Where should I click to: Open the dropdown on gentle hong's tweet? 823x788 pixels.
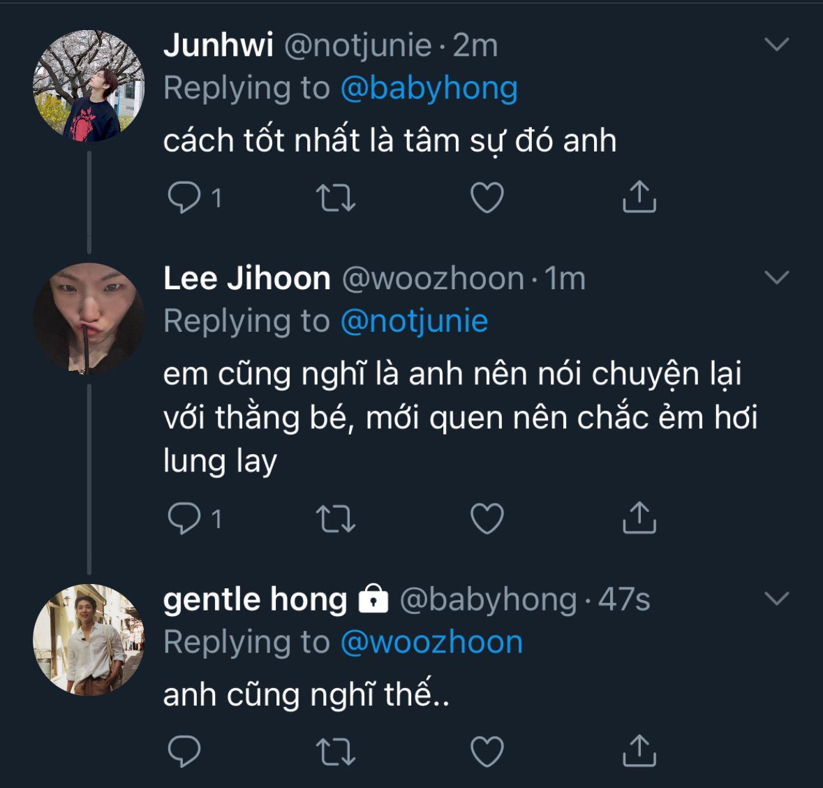coord(776,599)
